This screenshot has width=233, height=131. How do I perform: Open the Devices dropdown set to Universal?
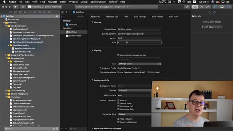tap(134, 90)
